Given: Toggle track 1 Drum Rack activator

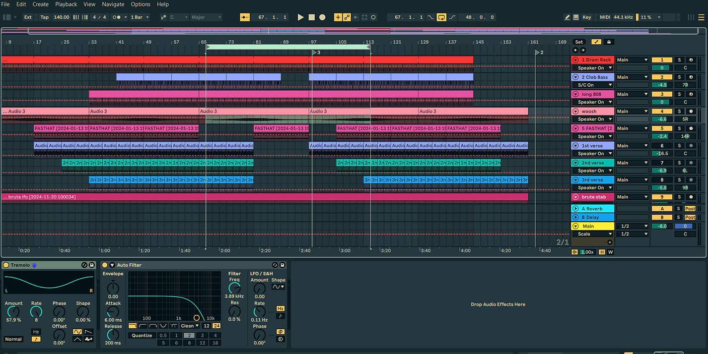Looking at the screenshot, I should [662, 60].
